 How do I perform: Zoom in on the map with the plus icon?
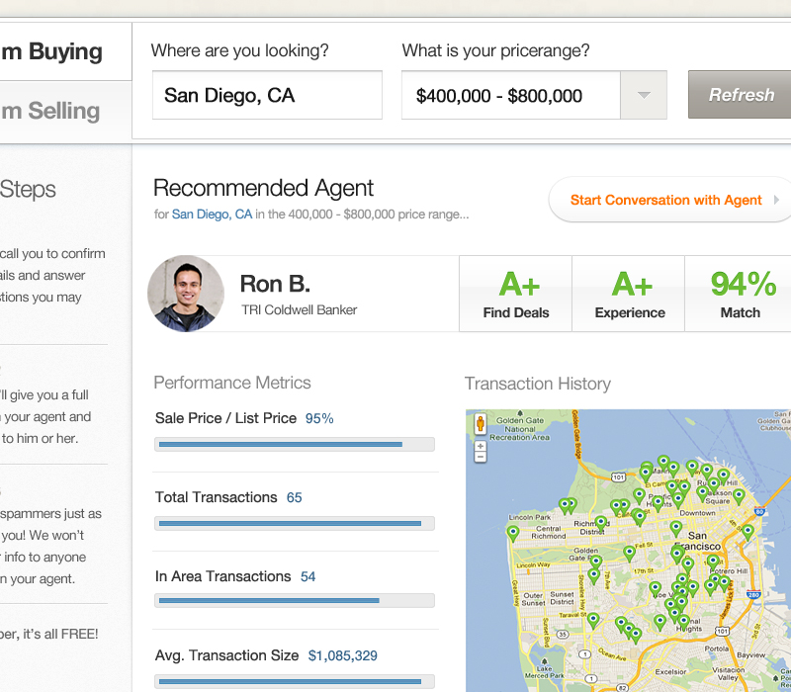coord(481,447)
